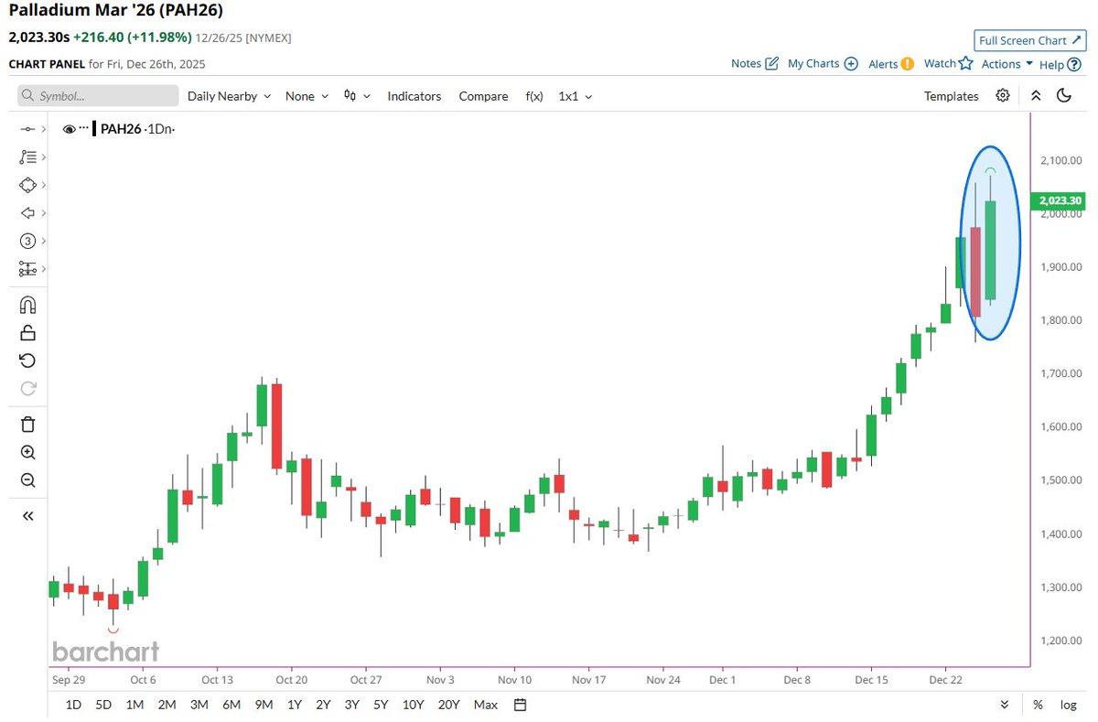Toggle the Watch star
1098x722 pixels.
coord(965,62)
